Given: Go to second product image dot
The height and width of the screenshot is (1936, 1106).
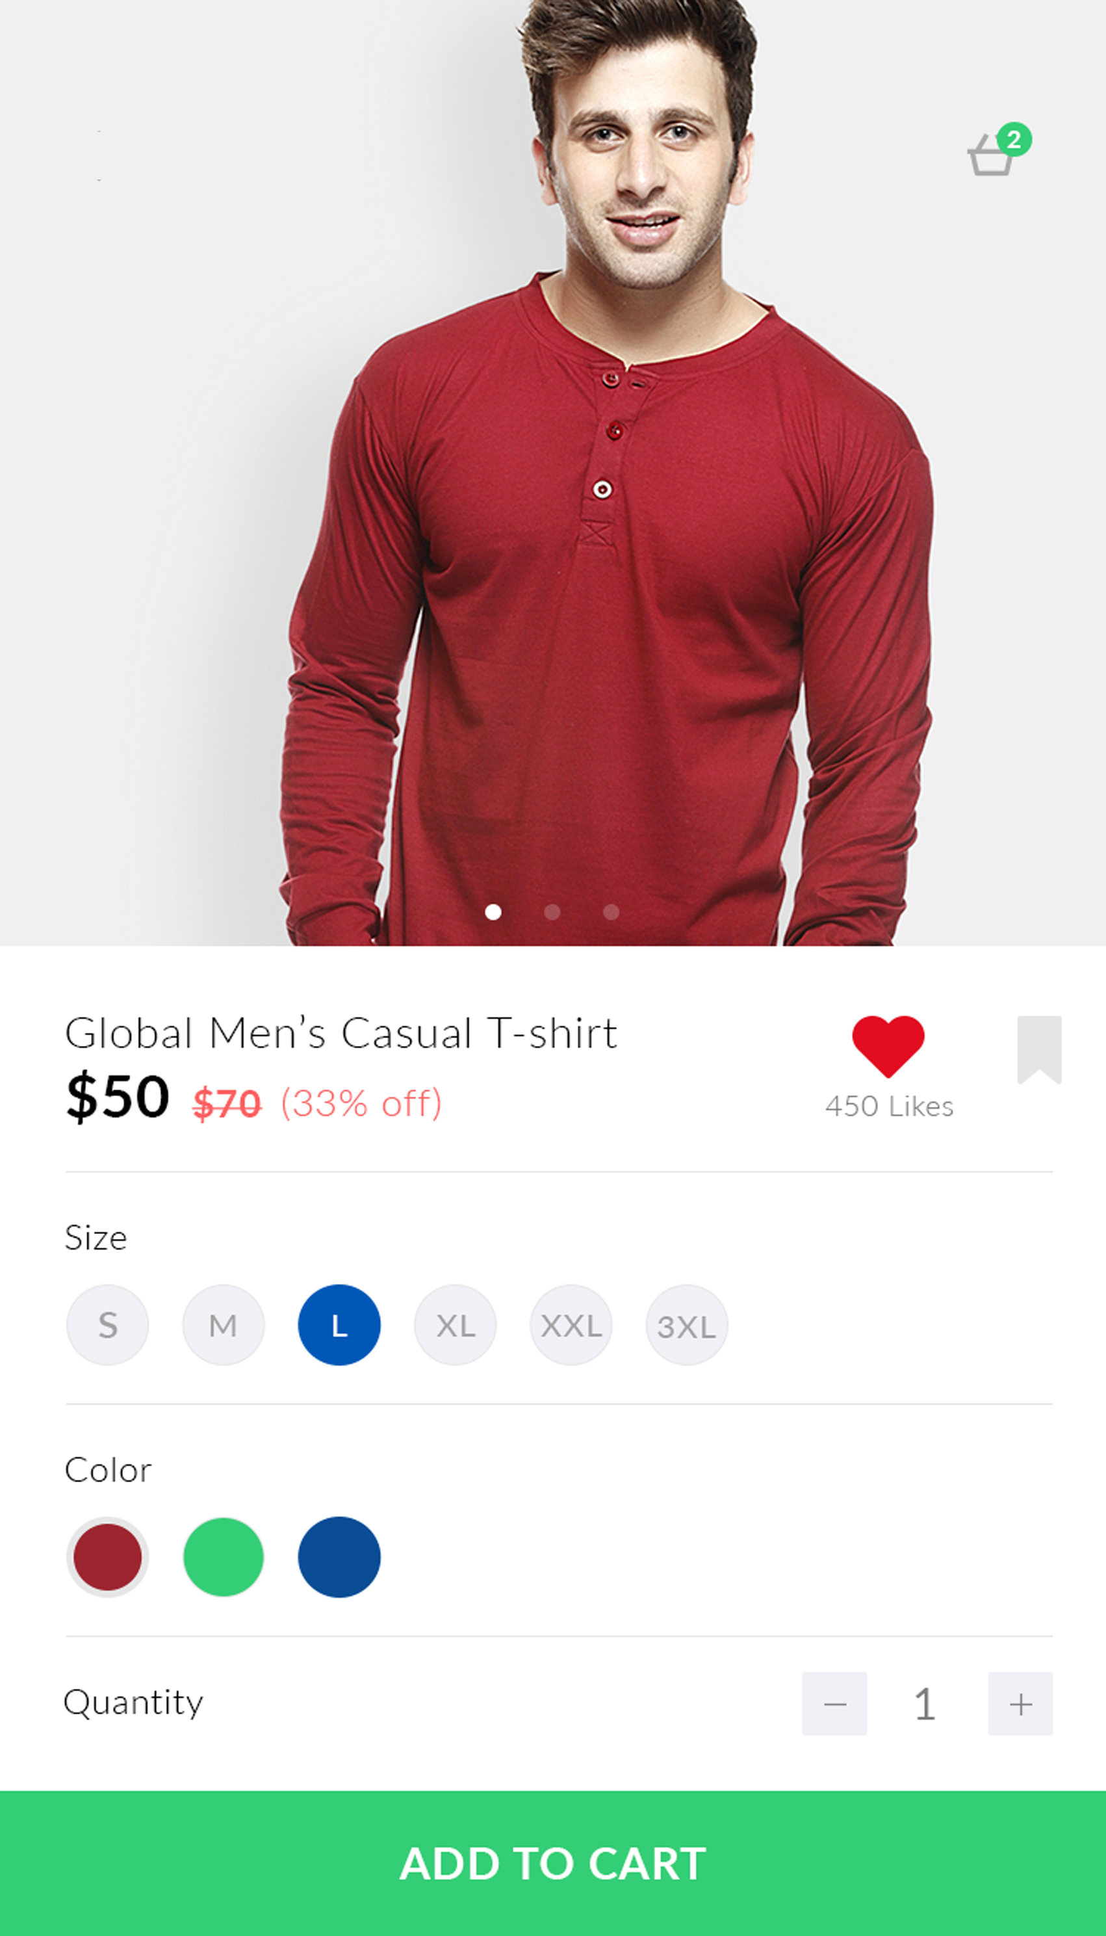Looking at the screenshot, I should pos(552,912).
